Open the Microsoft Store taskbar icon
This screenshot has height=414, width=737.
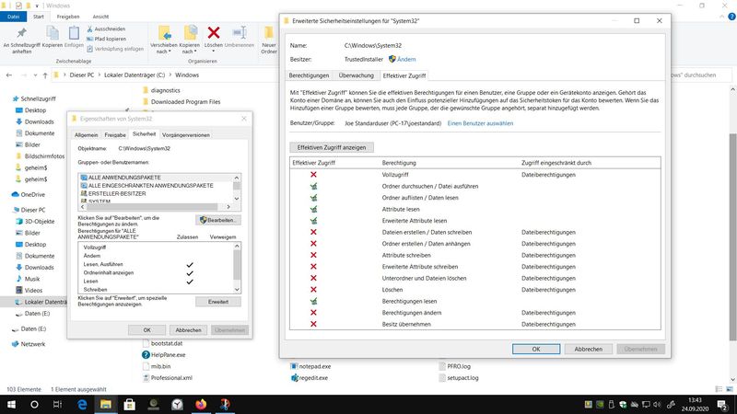pyautogui.click(x=129, y=405)
